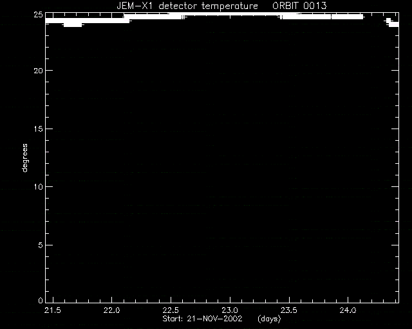Click the "Start: 21-NOV-2002" label
Viewport: 412px width, 329px height.
point(202,319)
